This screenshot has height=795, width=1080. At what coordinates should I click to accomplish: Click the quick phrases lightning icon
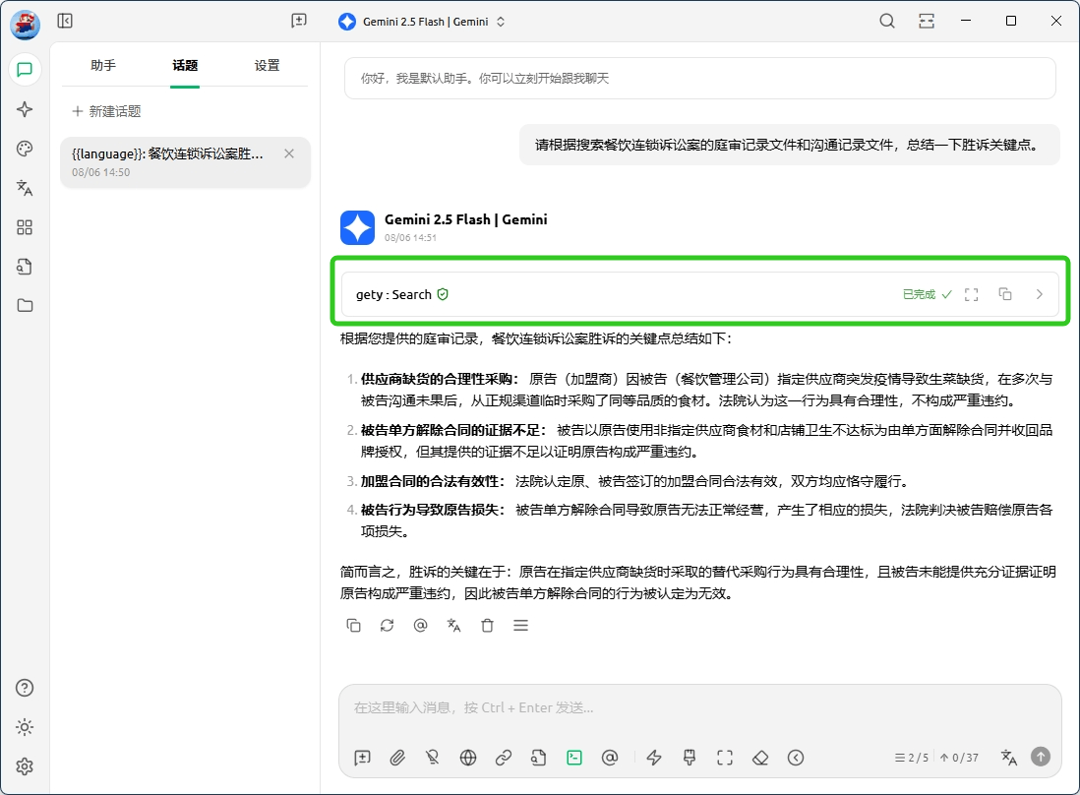(654, 758)
